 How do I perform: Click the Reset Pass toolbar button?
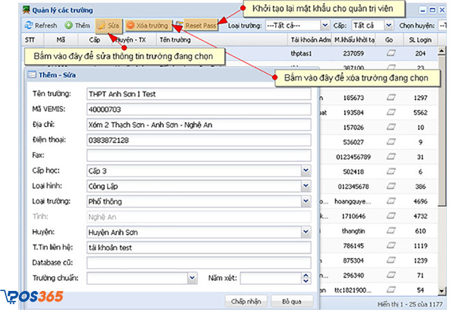[x=200, y=25]
